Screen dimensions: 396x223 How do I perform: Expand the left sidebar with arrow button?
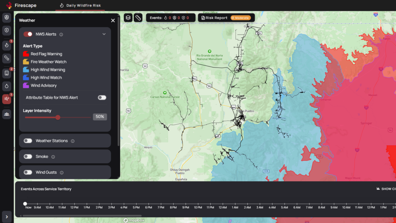[x=7, y=217]
